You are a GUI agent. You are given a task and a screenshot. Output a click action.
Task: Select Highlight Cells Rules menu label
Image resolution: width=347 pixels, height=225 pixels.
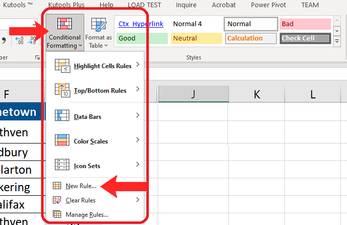pyautogui.click(x=103, y=66)
